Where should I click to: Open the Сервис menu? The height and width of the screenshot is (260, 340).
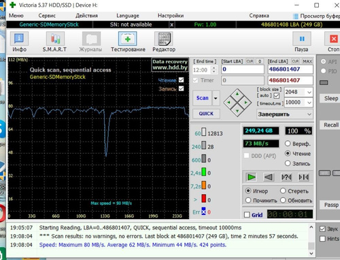[x=47, y=16]
